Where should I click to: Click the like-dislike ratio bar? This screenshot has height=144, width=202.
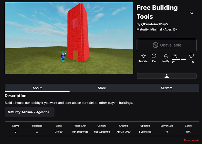183,59
